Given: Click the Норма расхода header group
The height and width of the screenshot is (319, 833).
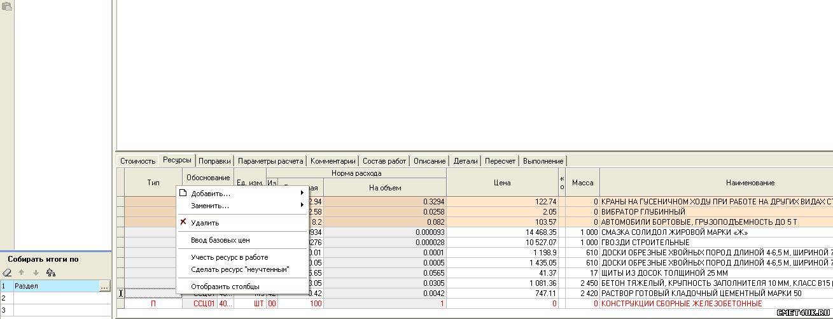Looking at the screenshot, I should (356, 173).
